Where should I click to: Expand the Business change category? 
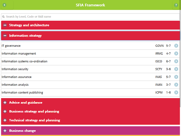point(5,131)
